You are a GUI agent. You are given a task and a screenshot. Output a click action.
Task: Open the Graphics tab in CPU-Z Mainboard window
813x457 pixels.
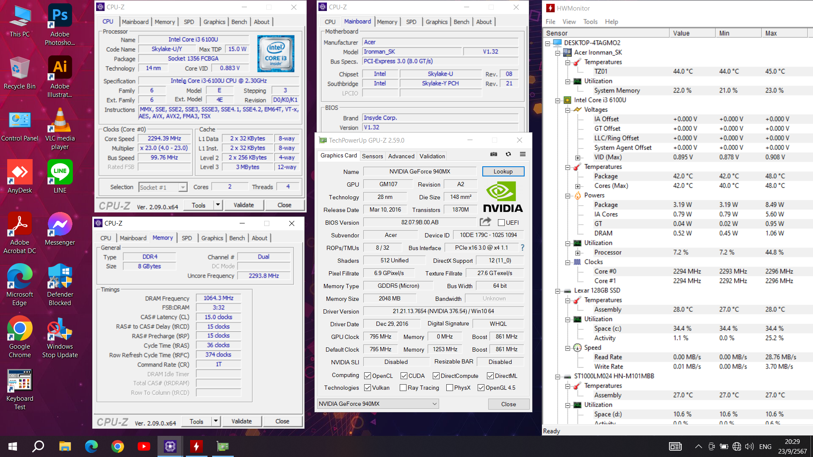click(x=437, y=22)
